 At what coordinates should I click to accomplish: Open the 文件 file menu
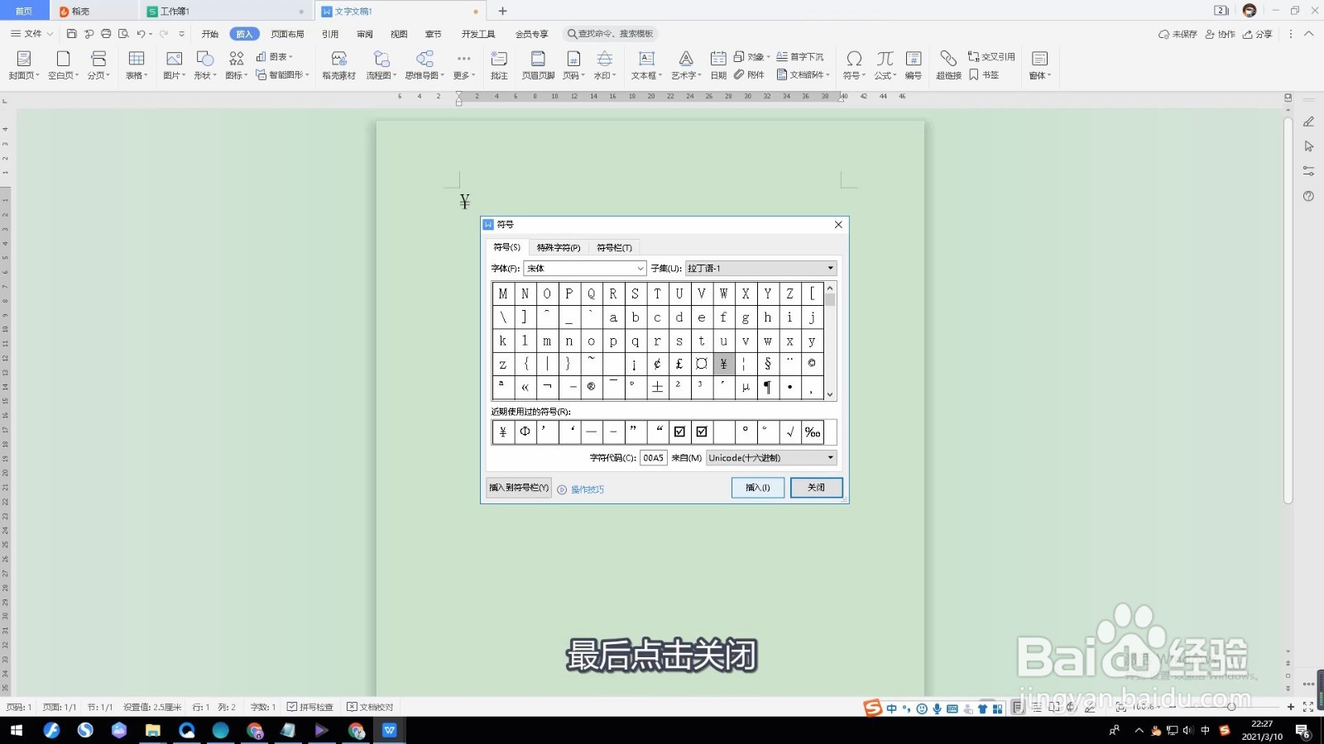31,34
